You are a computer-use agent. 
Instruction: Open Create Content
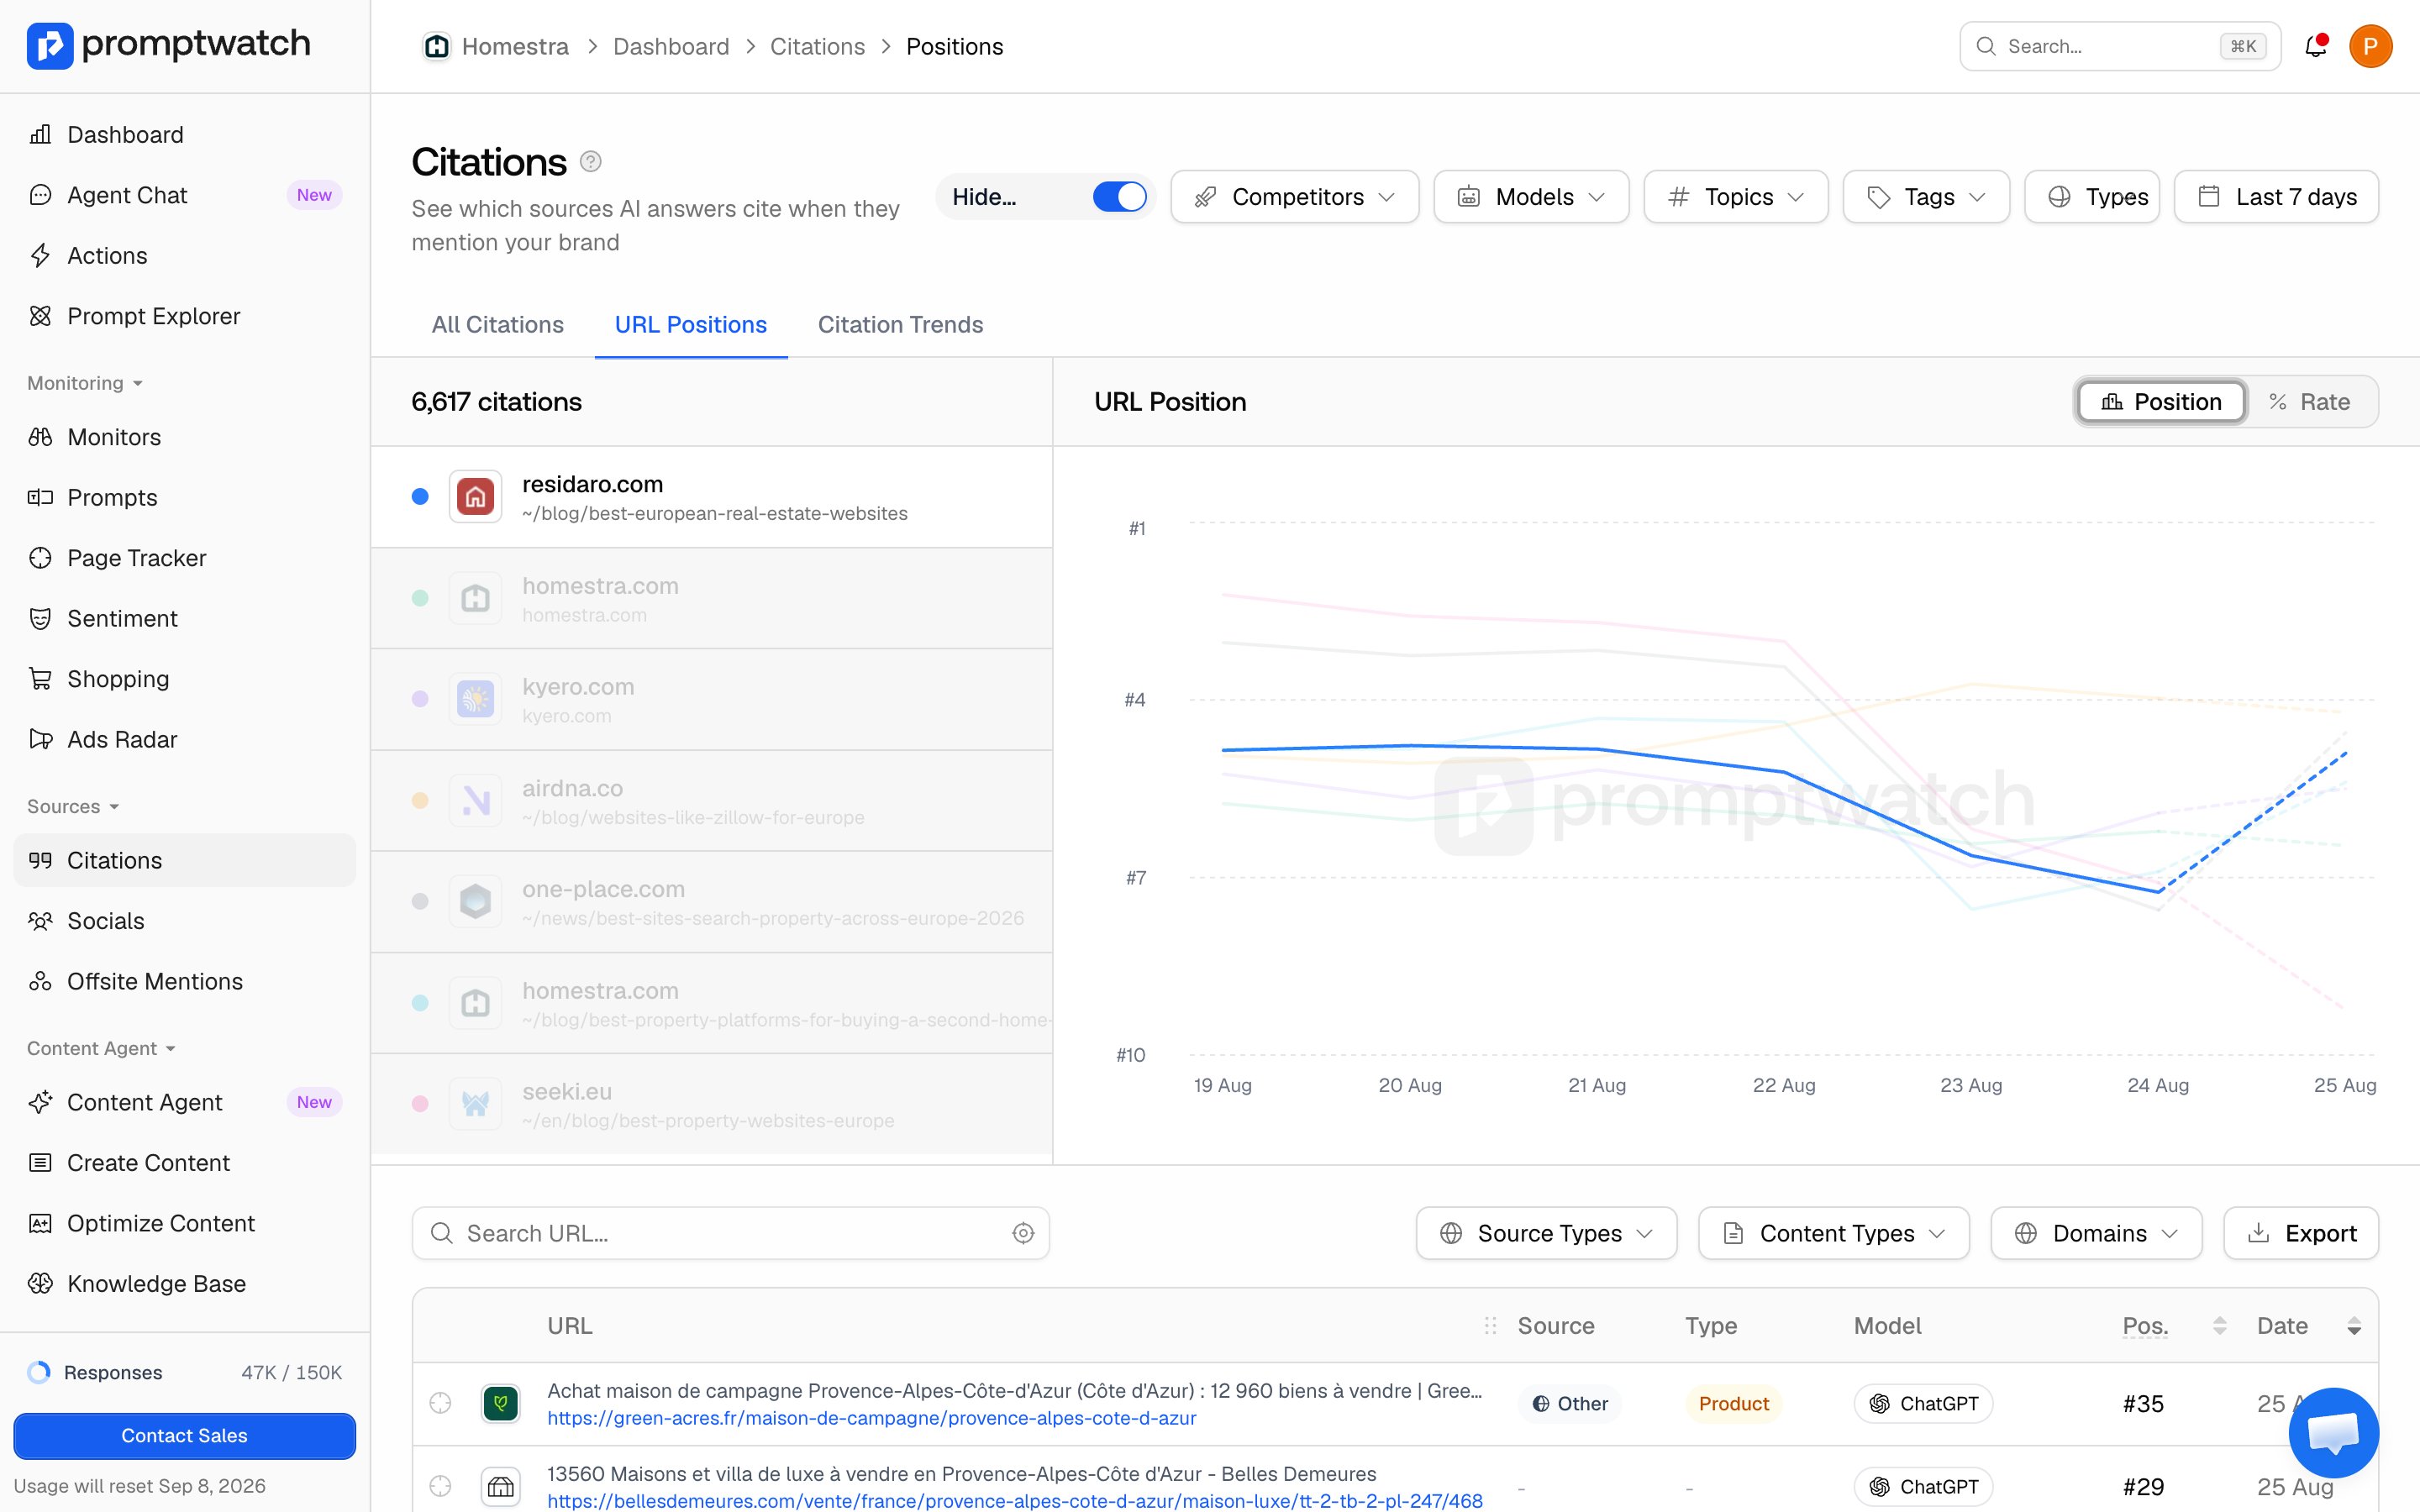click(x=184, y=1163)
